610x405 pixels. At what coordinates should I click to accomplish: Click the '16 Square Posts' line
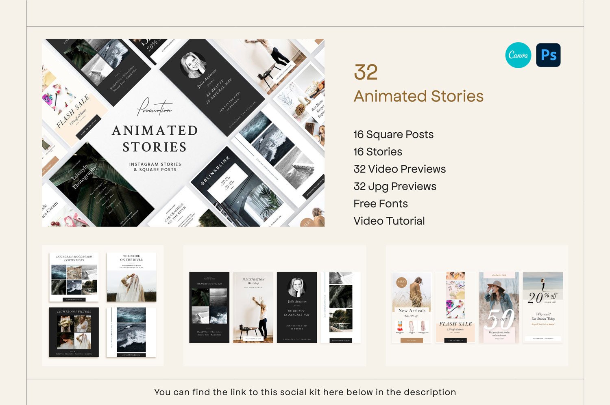click(393, 134)
